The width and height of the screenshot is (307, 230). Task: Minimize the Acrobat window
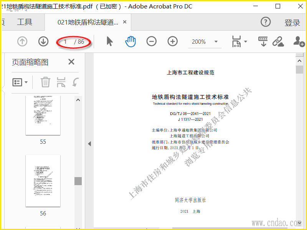click(x=256, y=6)
